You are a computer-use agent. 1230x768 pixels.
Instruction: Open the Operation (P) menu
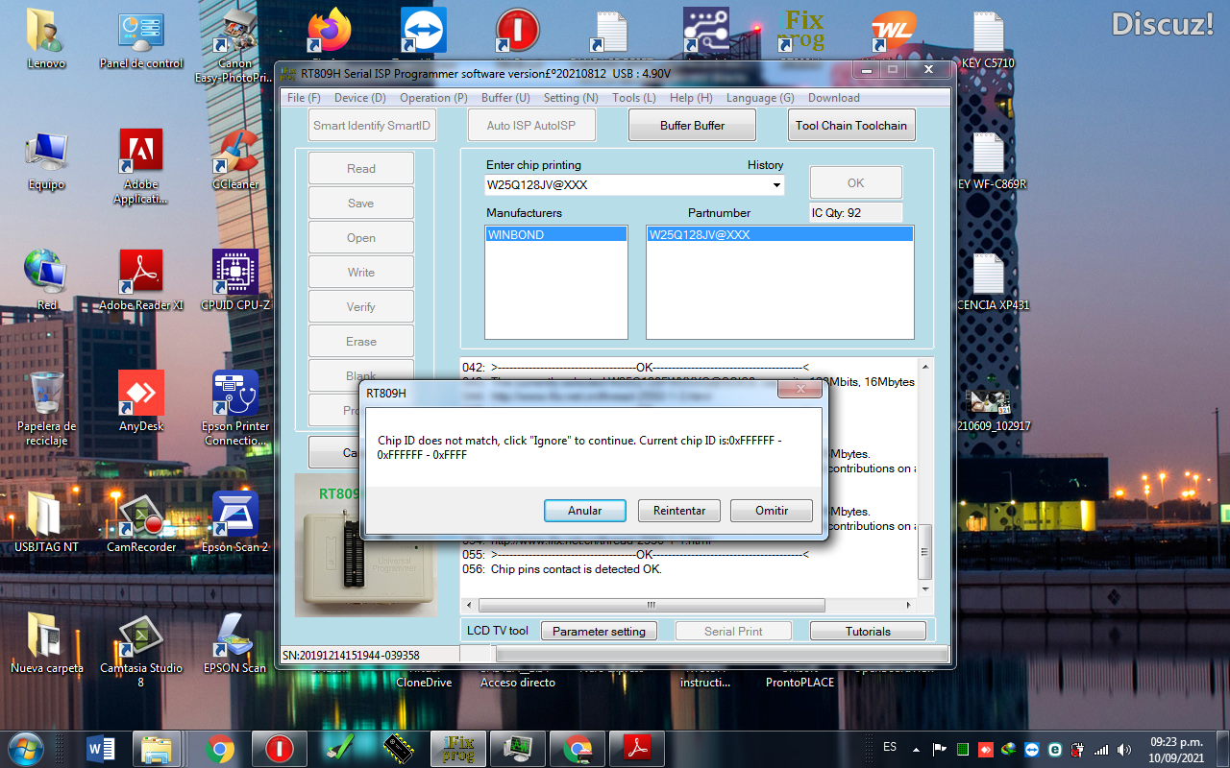[433, 98]
